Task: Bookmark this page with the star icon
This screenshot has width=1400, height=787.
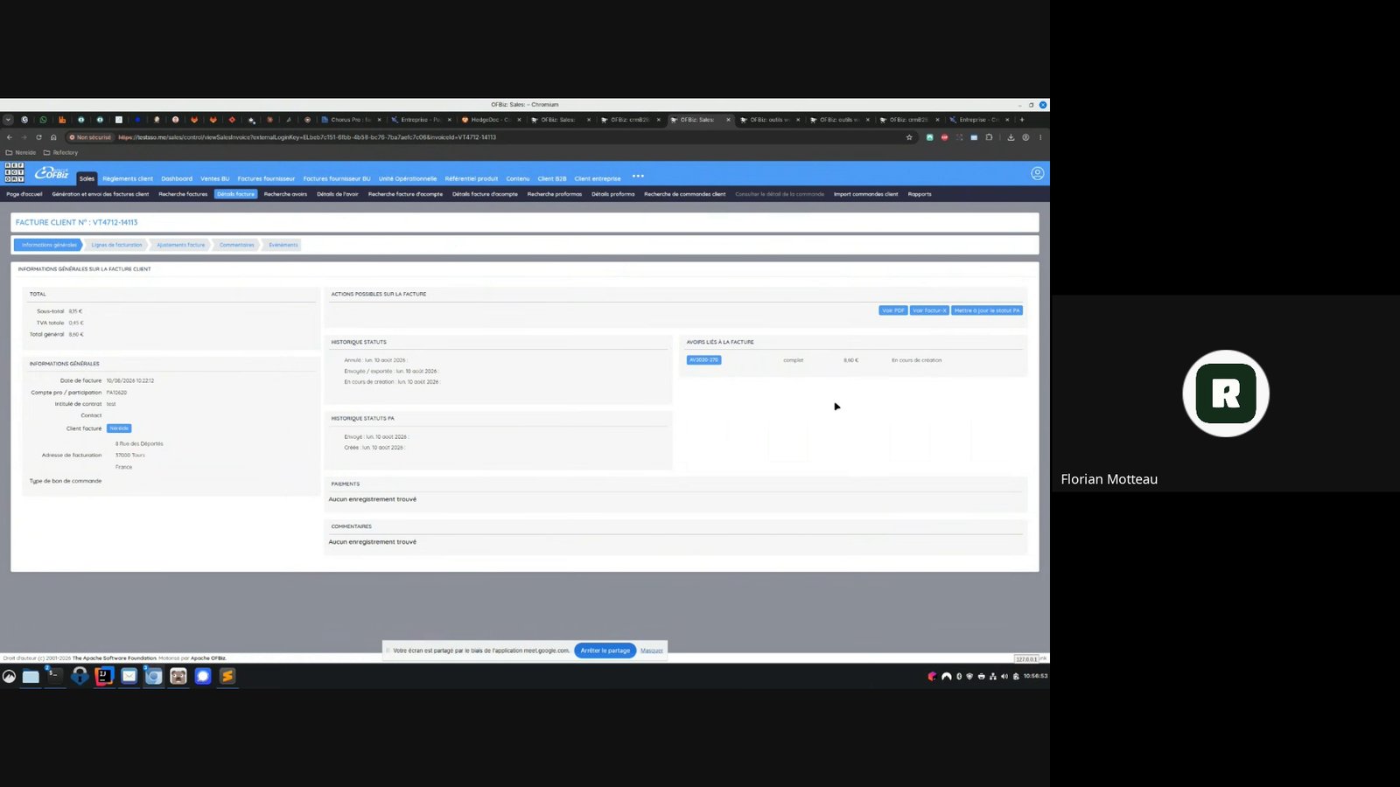Action: click(909, 137)
